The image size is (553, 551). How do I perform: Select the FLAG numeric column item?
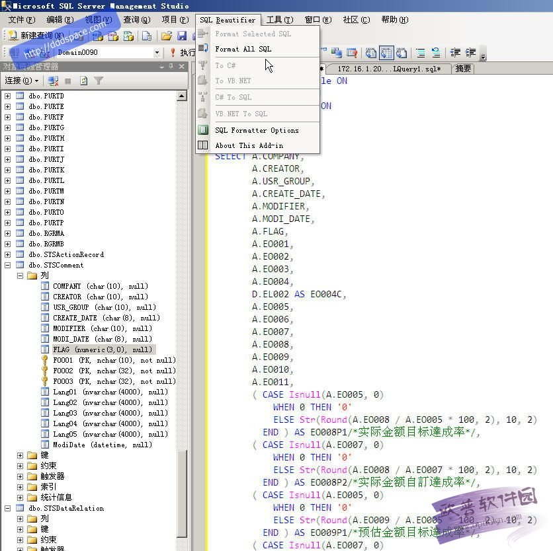(x=103, y=349)
